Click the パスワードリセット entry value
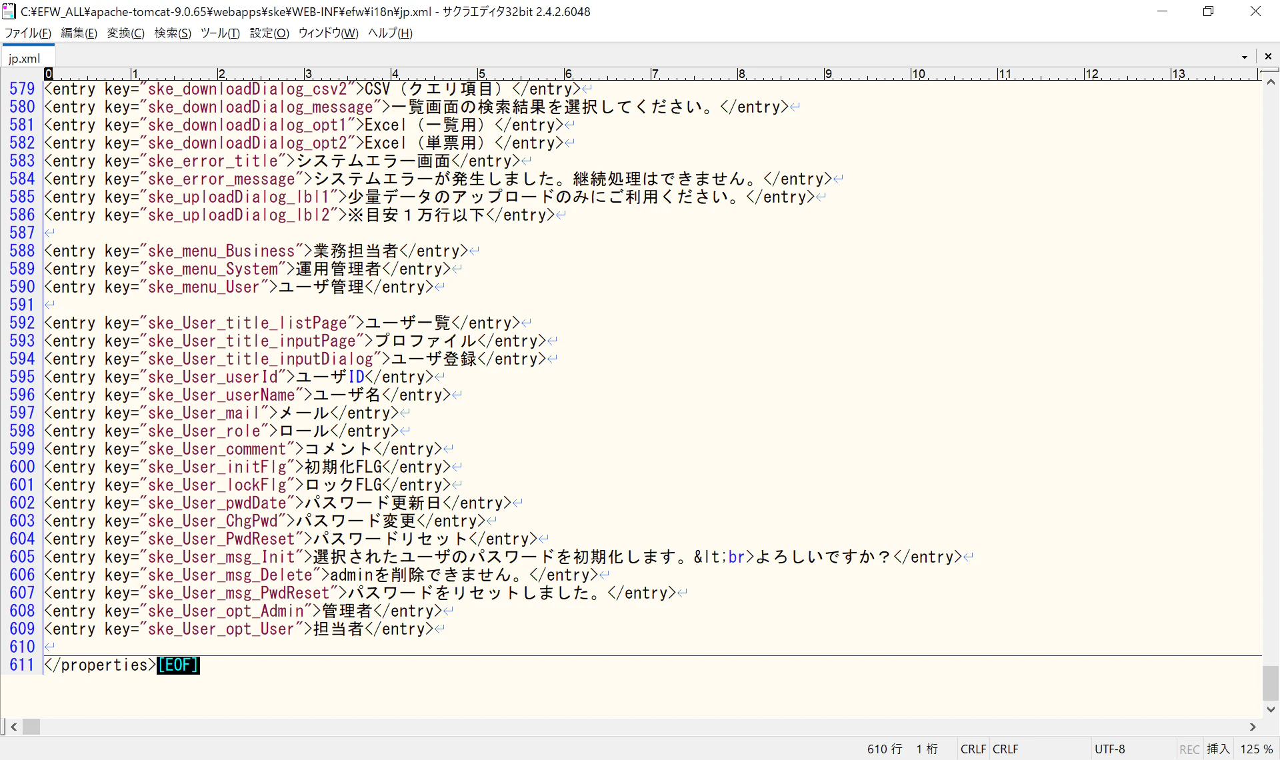1280x760 pixels. 391,539
